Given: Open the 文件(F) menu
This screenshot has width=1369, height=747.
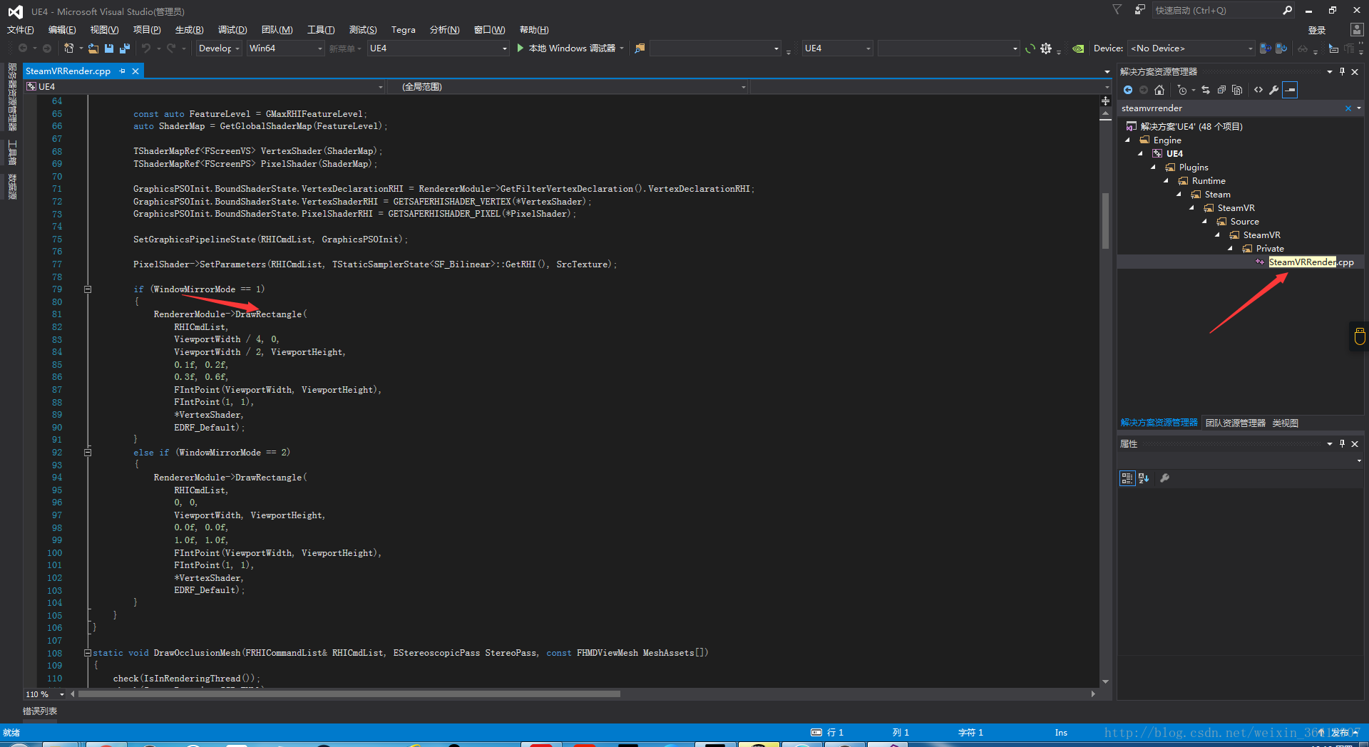Looking at the screenshot, I should tap(21, 30).
